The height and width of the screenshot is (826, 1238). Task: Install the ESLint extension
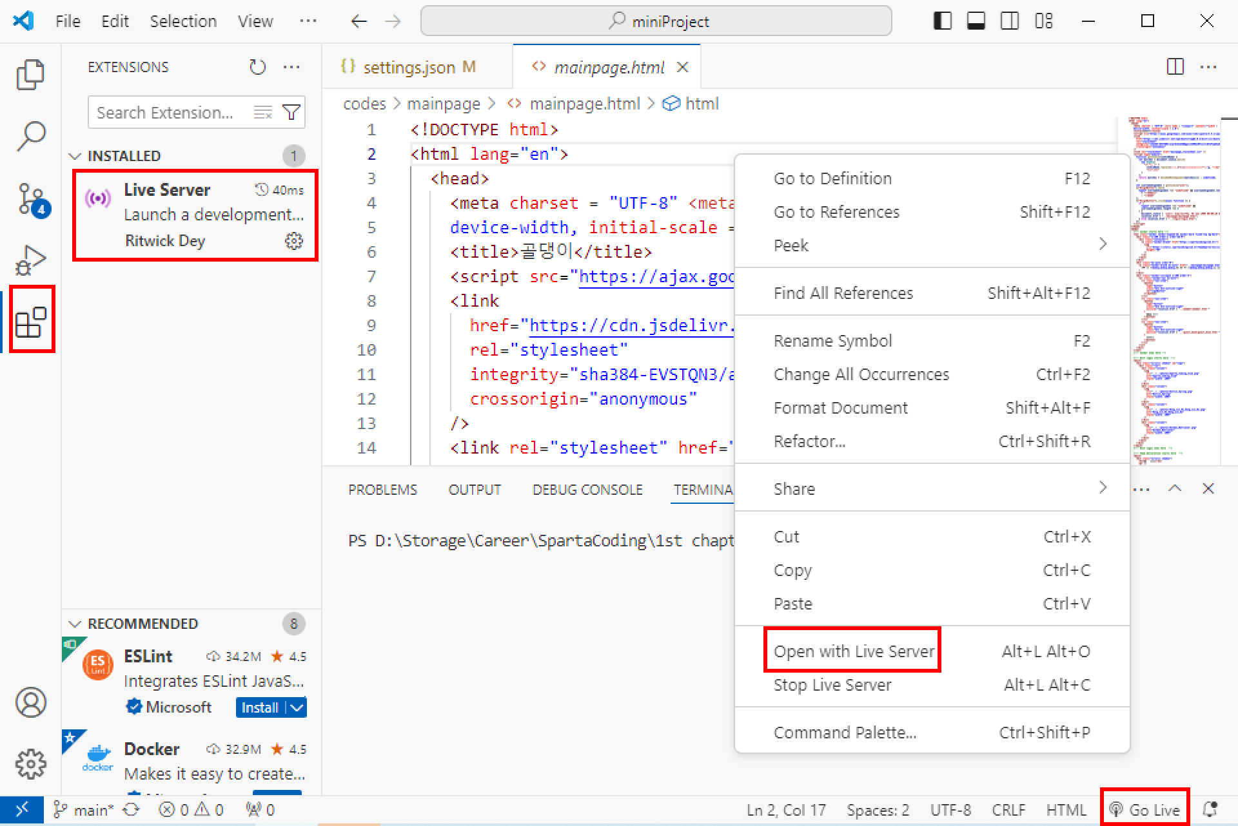[260, 707]
